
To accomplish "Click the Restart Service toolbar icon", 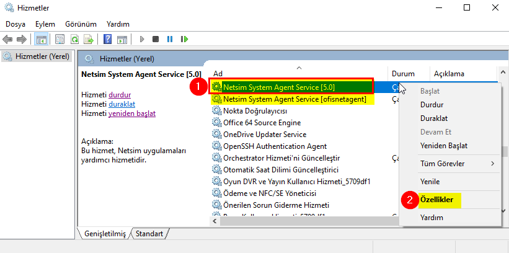I will point(184,40).
